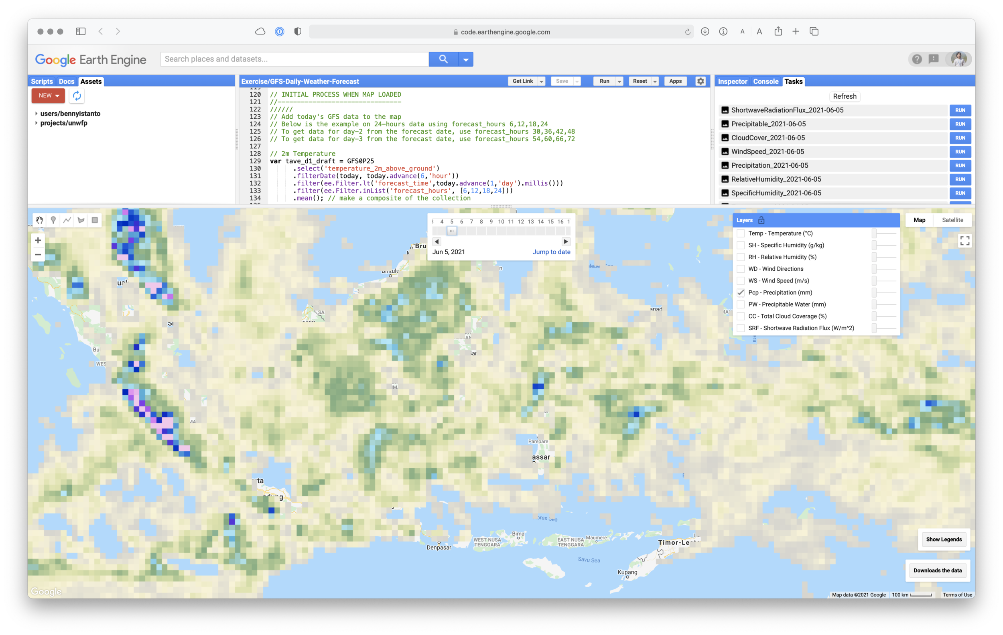Select the draw rectangle tool
The height and width of the screenshot is (635, 1003).
pyautogui.click(x=95, y=220)
